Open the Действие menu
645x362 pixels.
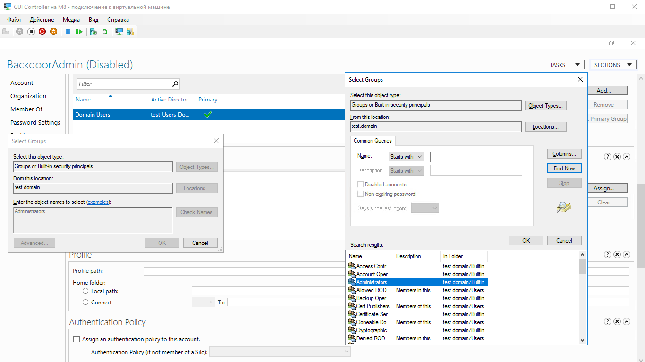pyautogui.click(x=42, y=20)
